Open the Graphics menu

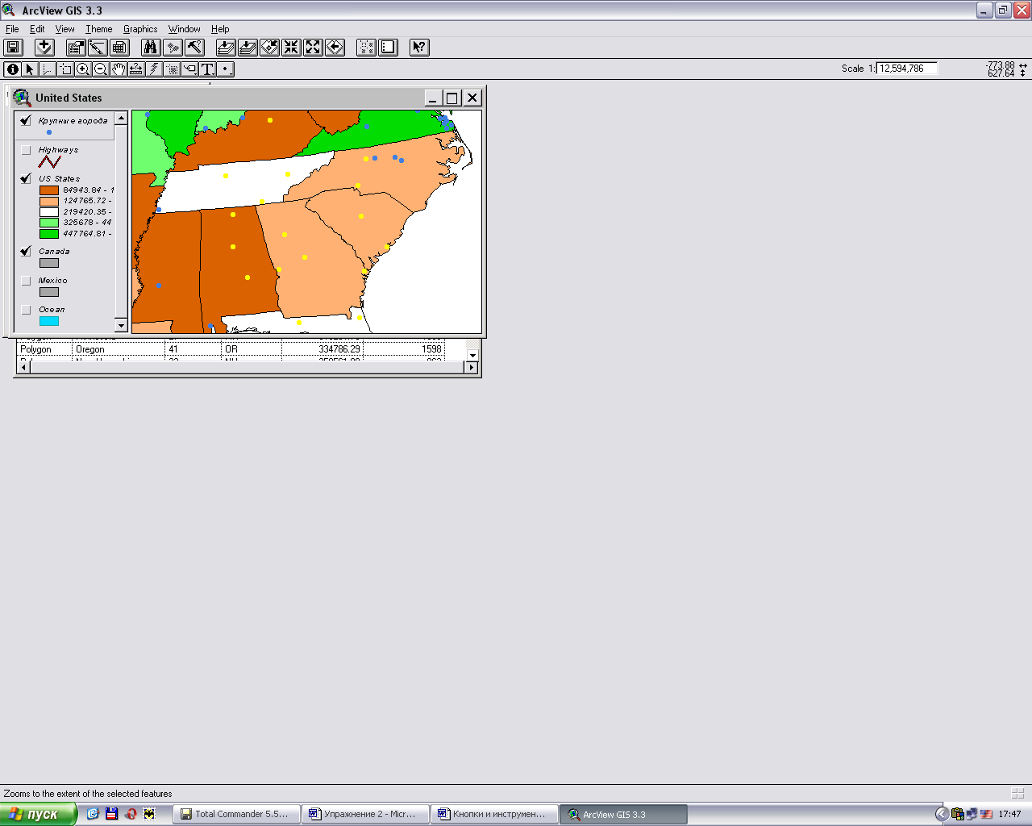140,29
